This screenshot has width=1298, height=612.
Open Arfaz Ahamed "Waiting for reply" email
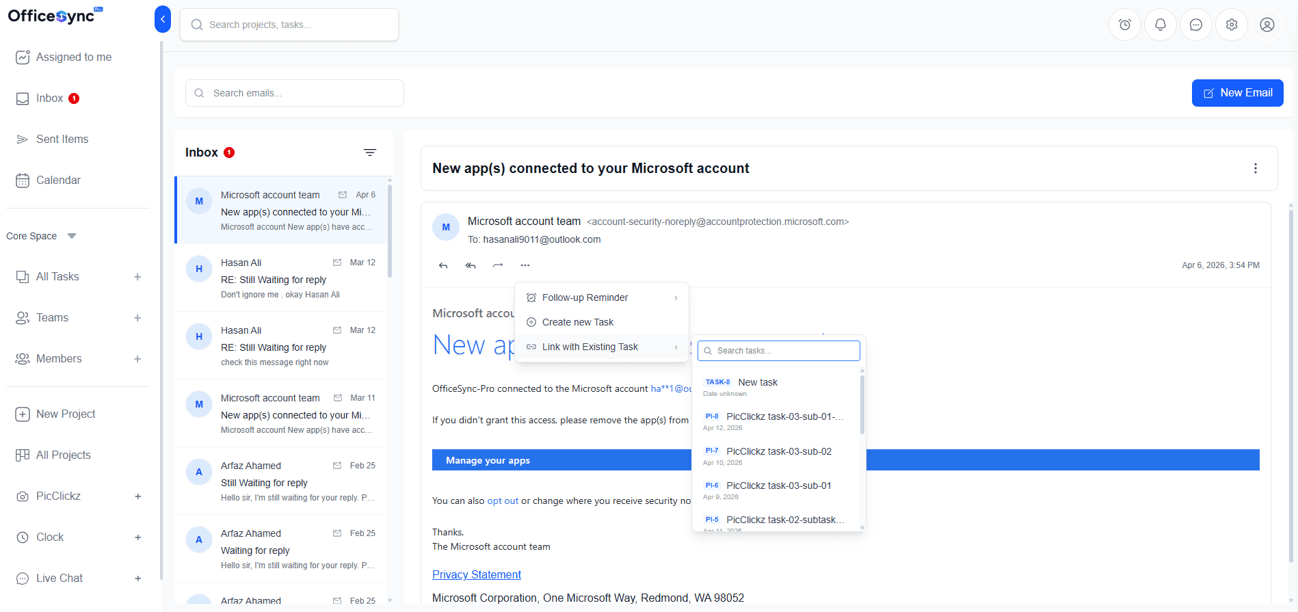point(281,549)
